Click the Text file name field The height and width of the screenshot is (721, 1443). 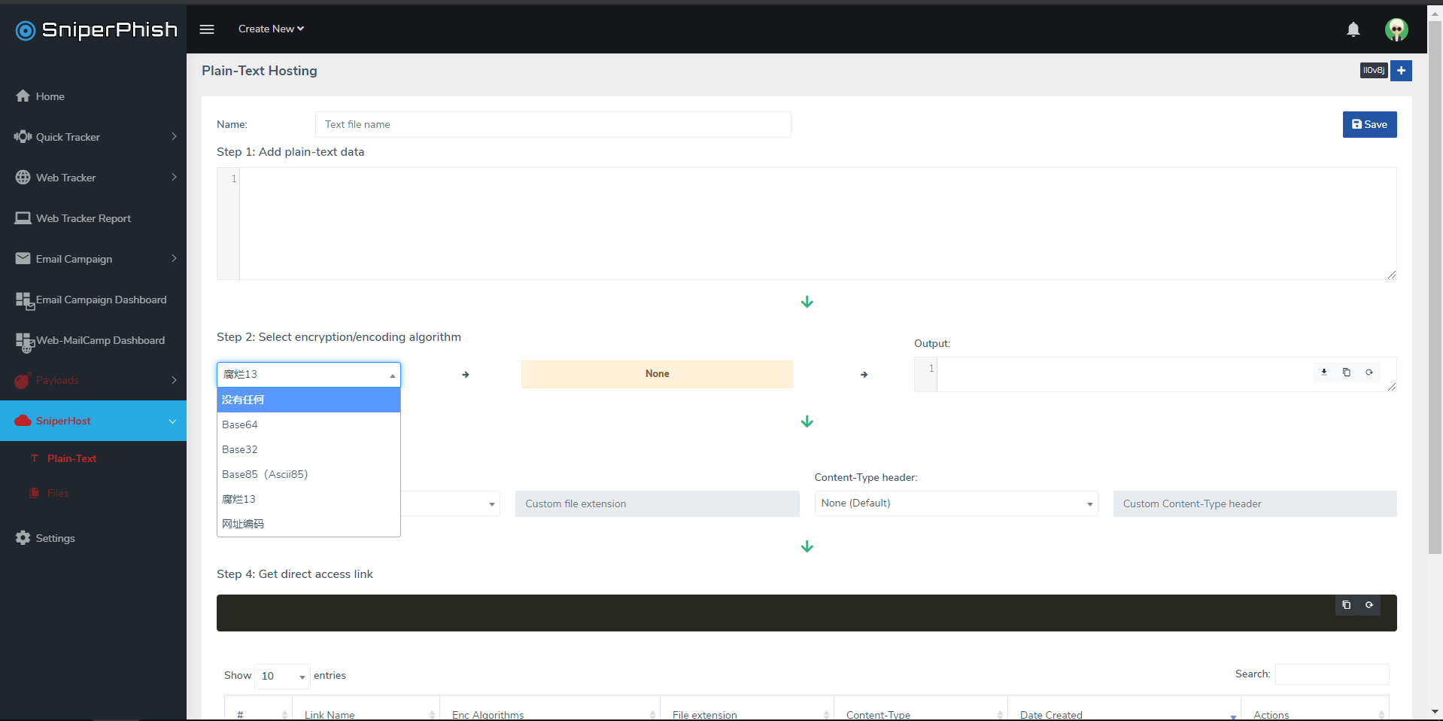click(x=553, y=125)
